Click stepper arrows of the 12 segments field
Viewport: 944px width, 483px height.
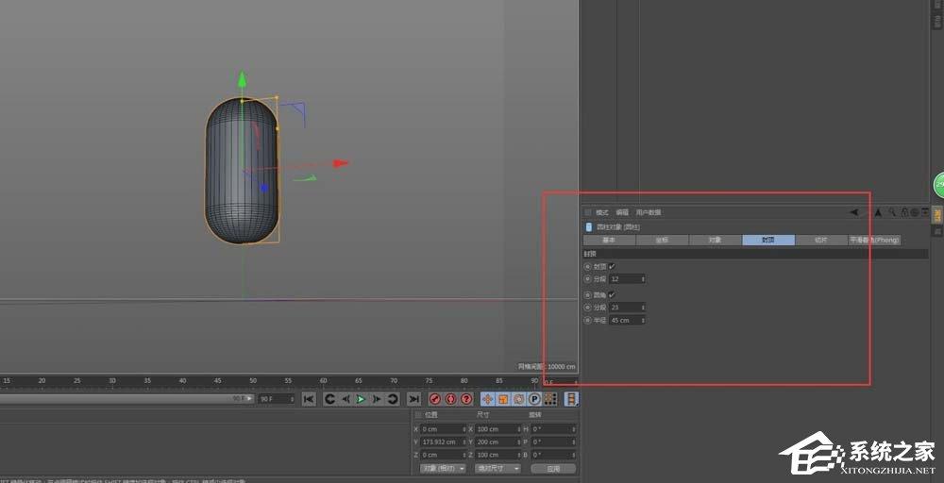tap(643, 279)
